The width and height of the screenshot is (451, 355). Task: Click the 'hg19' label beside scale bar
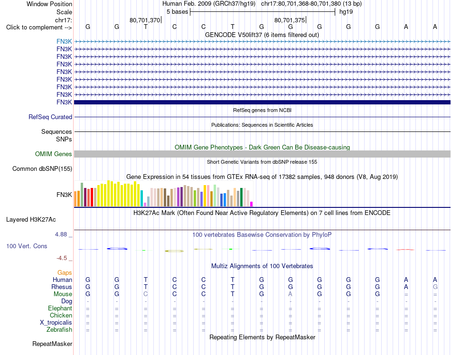(x=346, y=12)
